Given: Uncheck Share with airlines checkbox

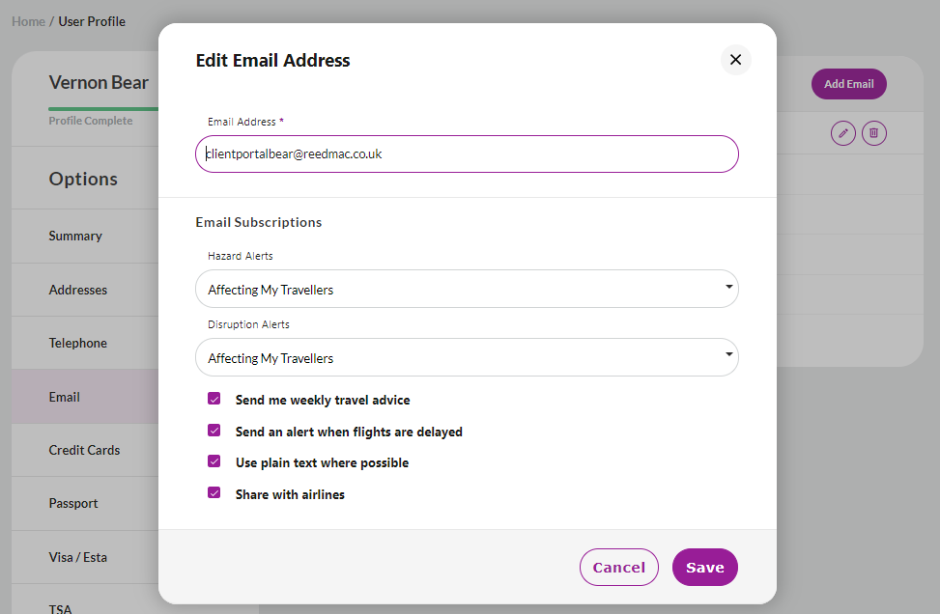Looking at the screenshot, I should pos(214,492).
